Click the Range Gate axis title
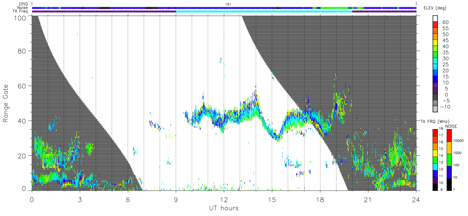Viewport: 468px width, 216px height. [x=6, y=103]
